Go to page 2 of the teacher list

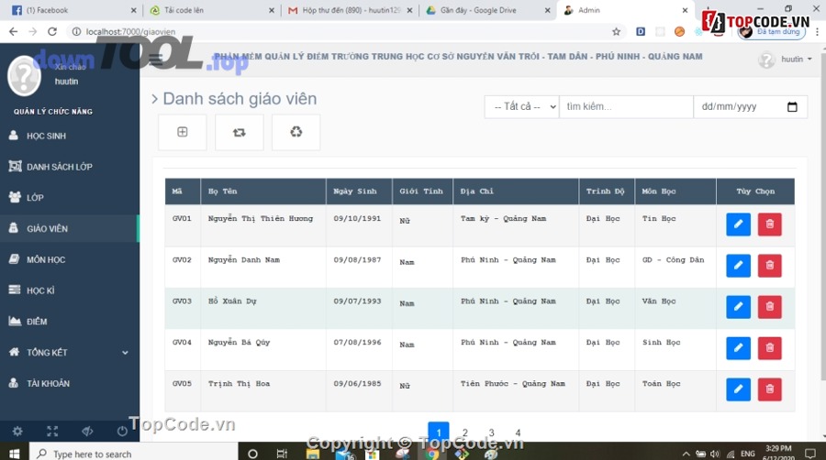coord(465,433)
